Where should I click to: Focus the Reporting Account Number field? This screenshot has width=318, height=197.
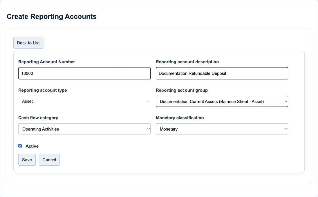(x=84, y=73)
